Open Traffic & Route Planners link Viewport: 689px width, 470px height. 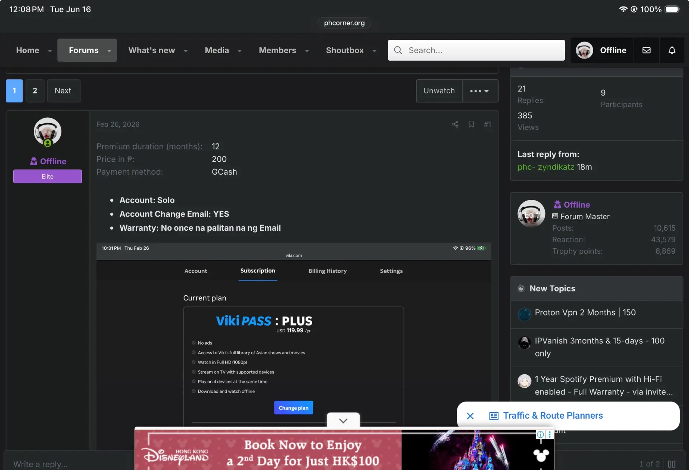[x=553, y=416]
